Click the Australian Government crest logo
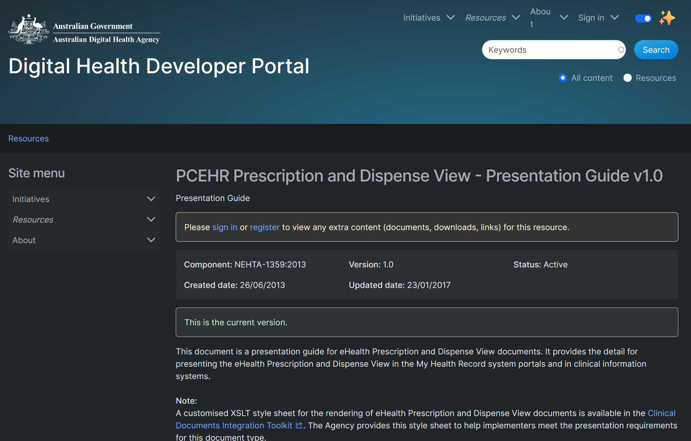 pyautogui.click(x=29, y=29)
